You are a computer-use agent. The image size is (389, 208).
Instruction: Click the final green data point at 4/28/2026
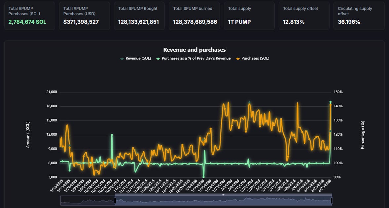(331, 102)
